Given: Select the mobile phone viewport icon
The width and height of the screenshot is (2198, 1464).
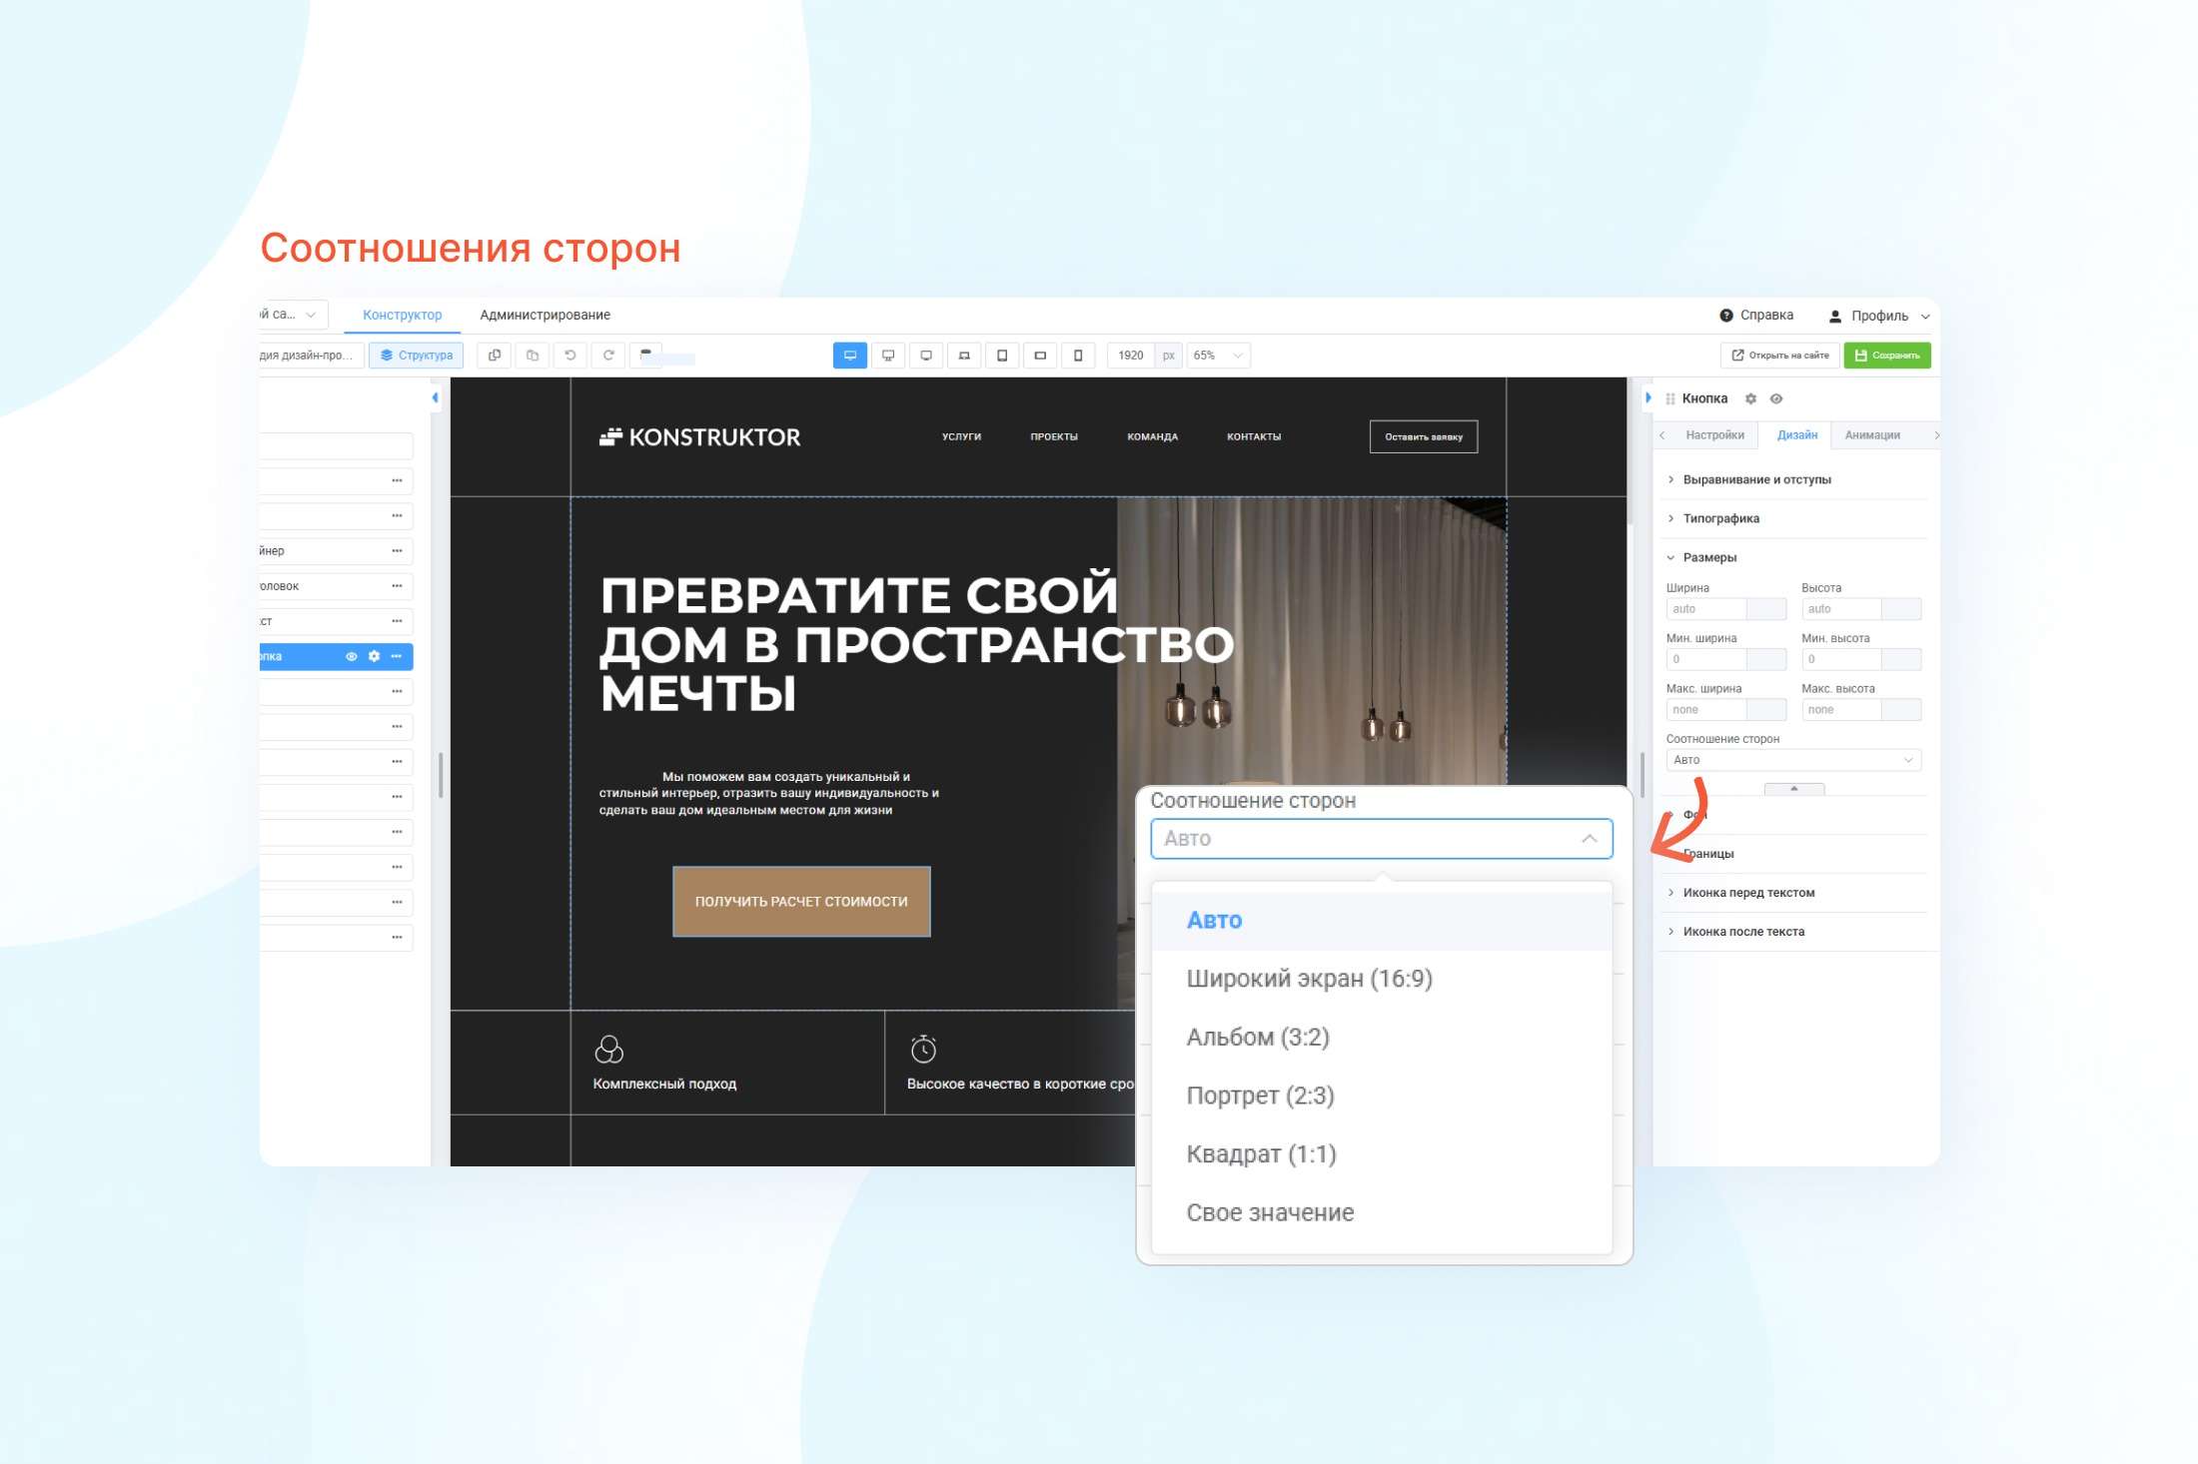Looking at the screenshot, I should (x=1078, y=356).
